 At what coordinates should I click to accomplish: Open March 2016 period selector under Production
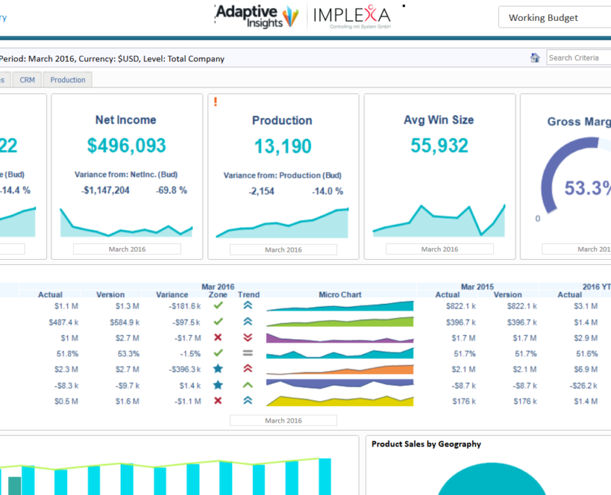pos(283,250)
